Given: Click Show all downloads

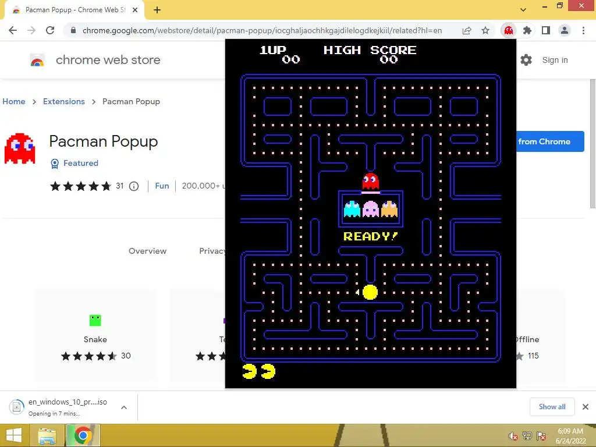Looking at the screenshot, I should click(x=552, y=407).
